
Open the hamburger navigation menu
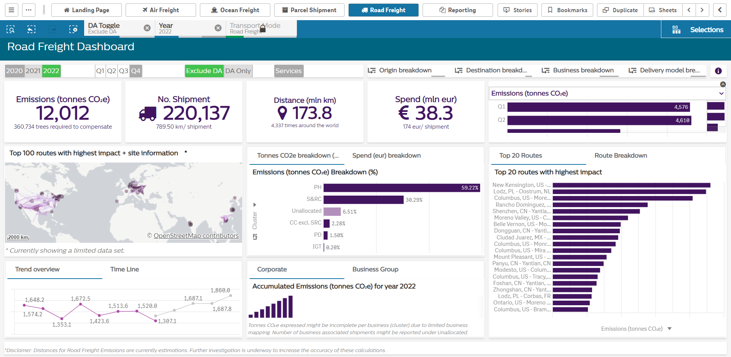(11, 10)
